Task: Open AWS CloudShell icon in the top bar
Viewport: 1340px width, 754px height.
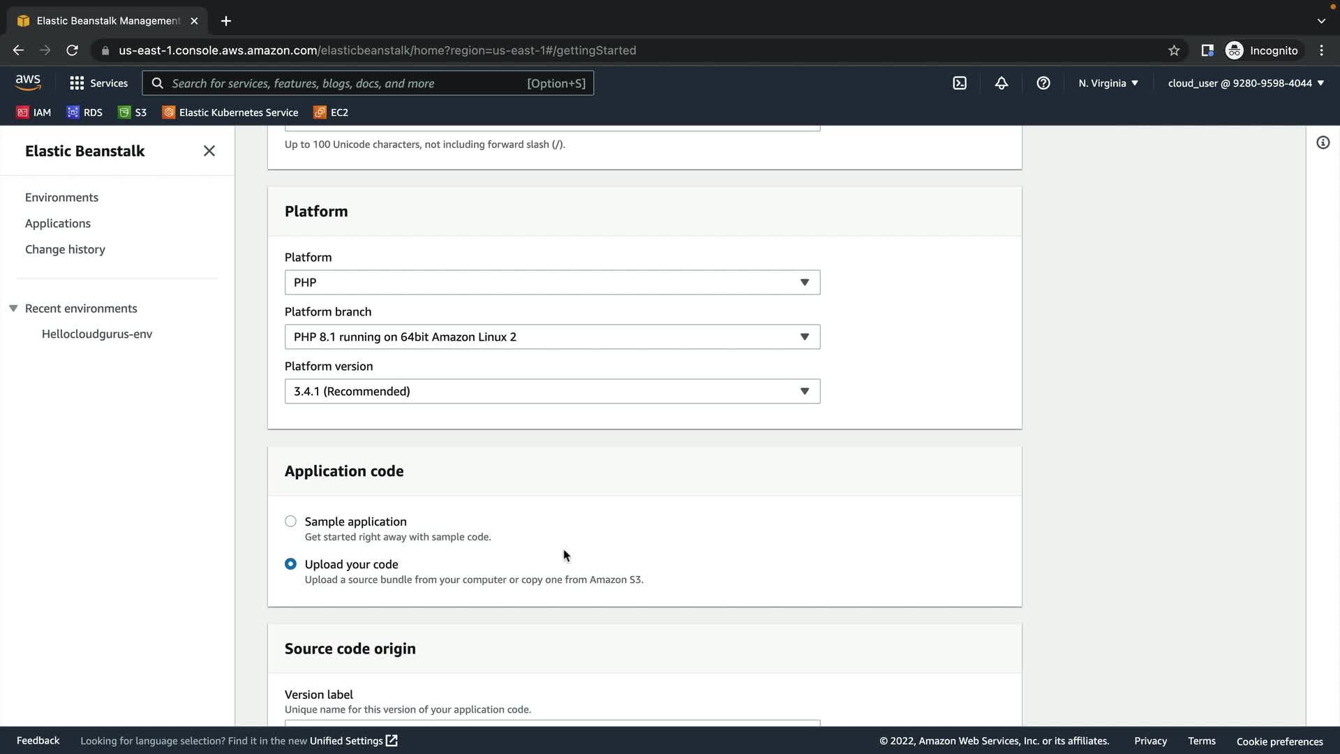Action: 960,83
